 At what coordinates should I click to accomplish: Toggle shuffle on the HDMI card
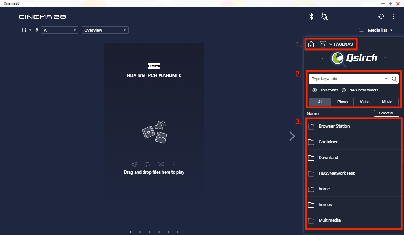click(160, 164)
